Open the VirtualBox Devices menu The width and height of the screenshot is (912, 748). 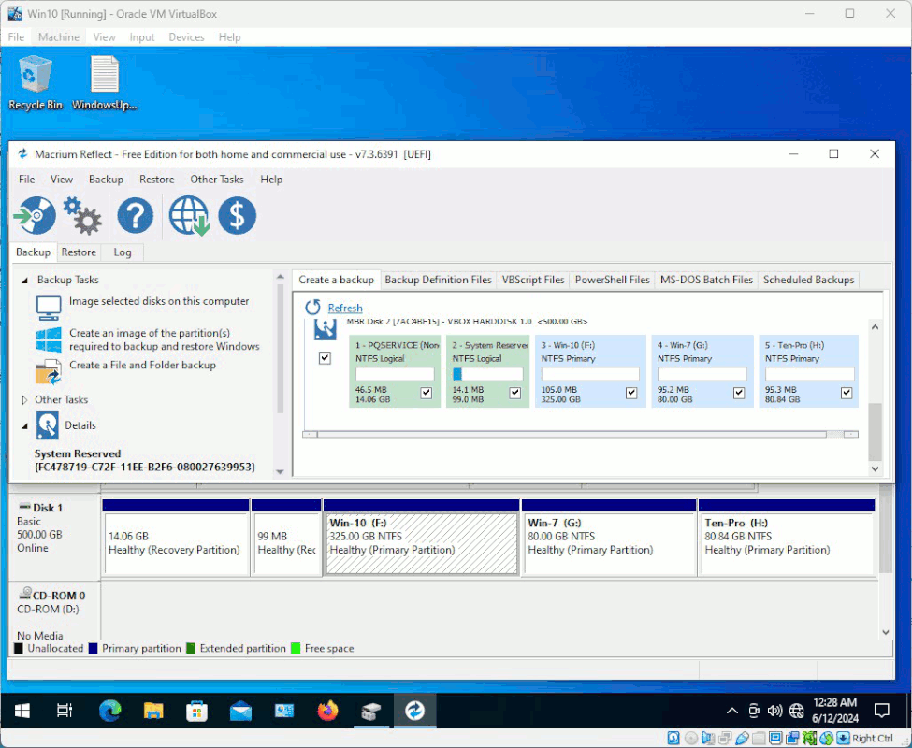(x=186, y=36)
